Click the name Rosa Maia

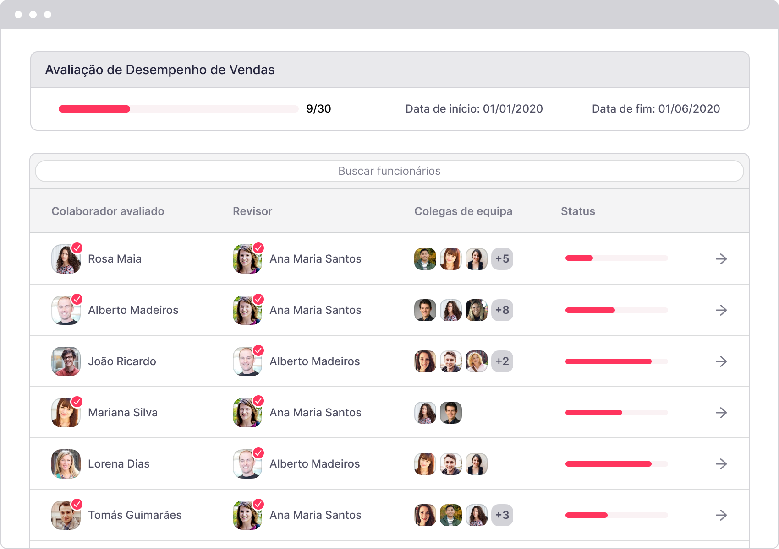click(115, 259)
